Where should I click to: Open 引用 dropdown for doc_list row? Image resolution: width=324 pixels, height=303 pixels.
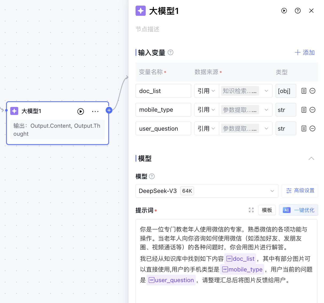point(206,91)
